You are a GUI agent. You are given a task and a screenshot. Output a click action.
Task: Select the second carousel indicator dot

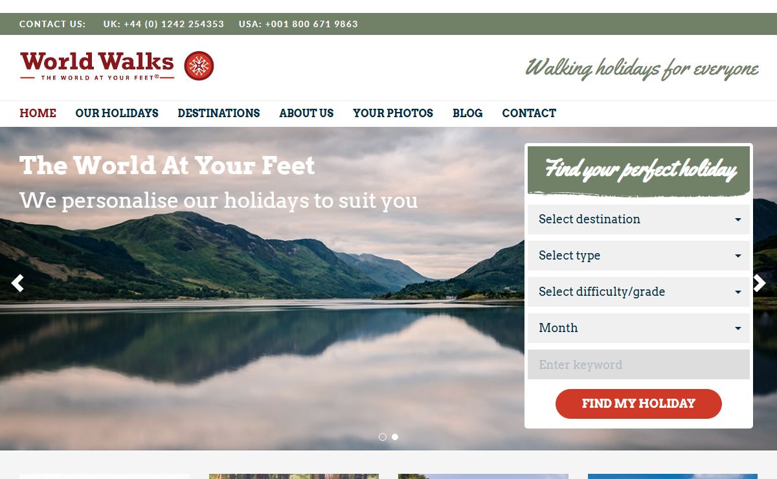click(395, 437)
